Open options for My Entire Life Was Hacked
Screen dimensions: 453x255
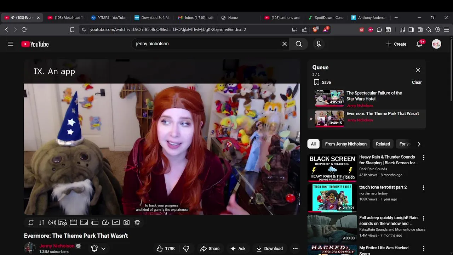click(x=424, y=248)
